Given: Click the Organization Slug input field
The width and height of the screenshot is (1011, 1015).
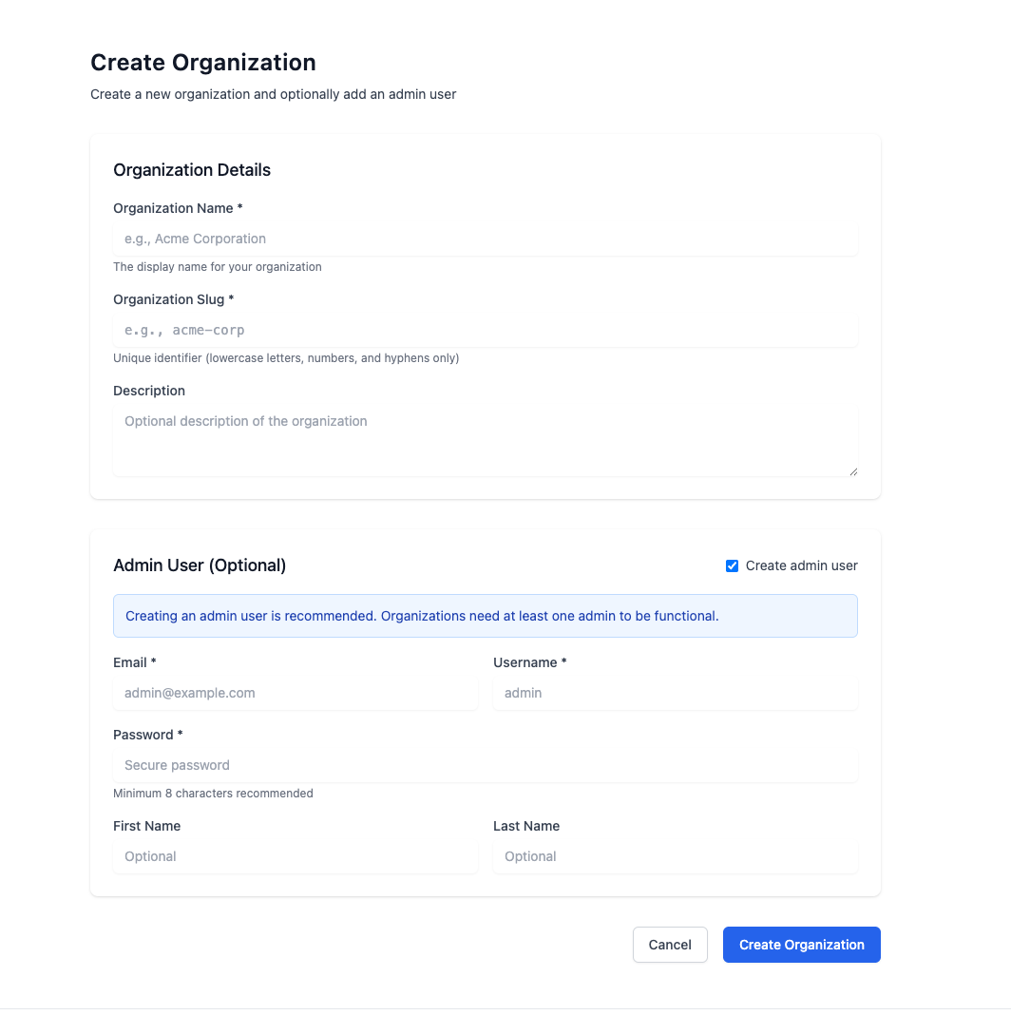Looking at the screenshot, I should (486, 330).
